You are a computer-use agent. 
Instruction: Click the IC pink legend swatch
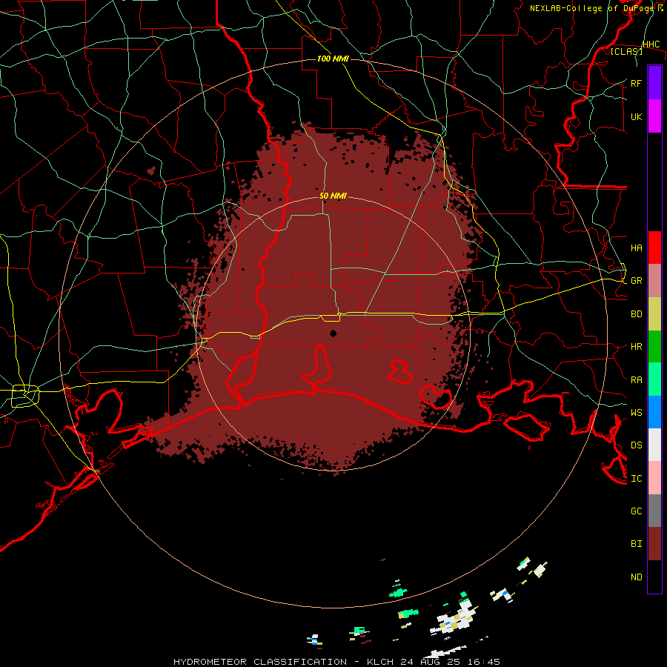[x=654, y=478]
